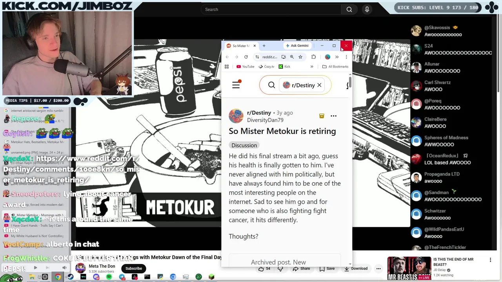This screenshot has width=502, height=282.
Task: Click the Propaganda LTD chat username
Action: click(x=442, y=174)
